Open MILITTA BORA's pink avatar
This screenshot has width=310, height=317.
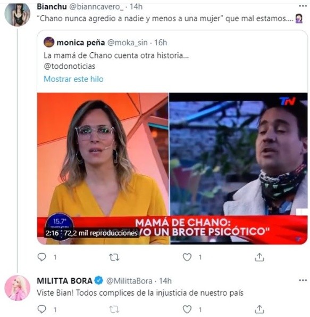pos(18,288)
